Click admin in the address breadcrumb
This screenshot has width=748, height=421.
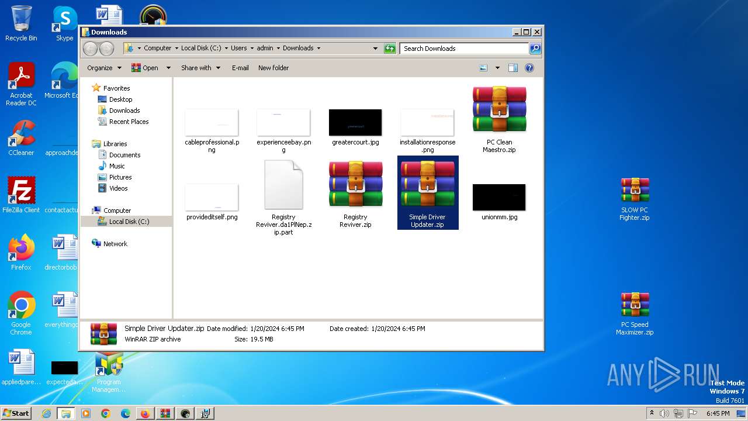coord(265,49)
